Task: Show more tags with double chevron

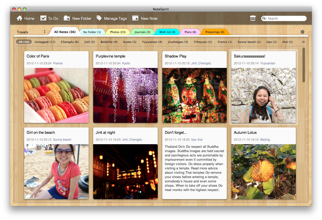Action: point(303,42)
